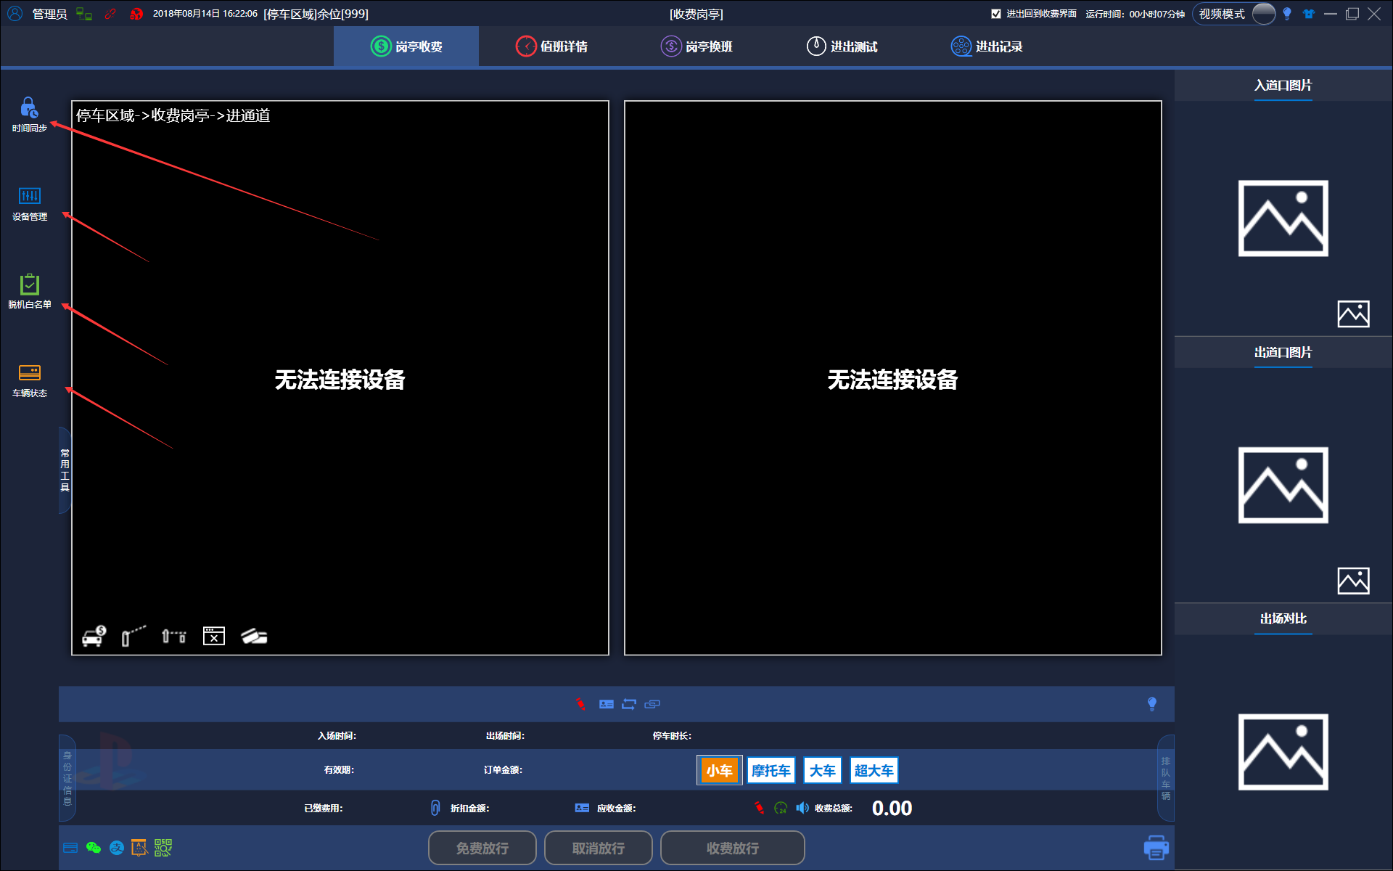Select 小车 vehicle type
Image resolution: width=1393 pixels, height=871 pixels.
[x=720, y=770]
